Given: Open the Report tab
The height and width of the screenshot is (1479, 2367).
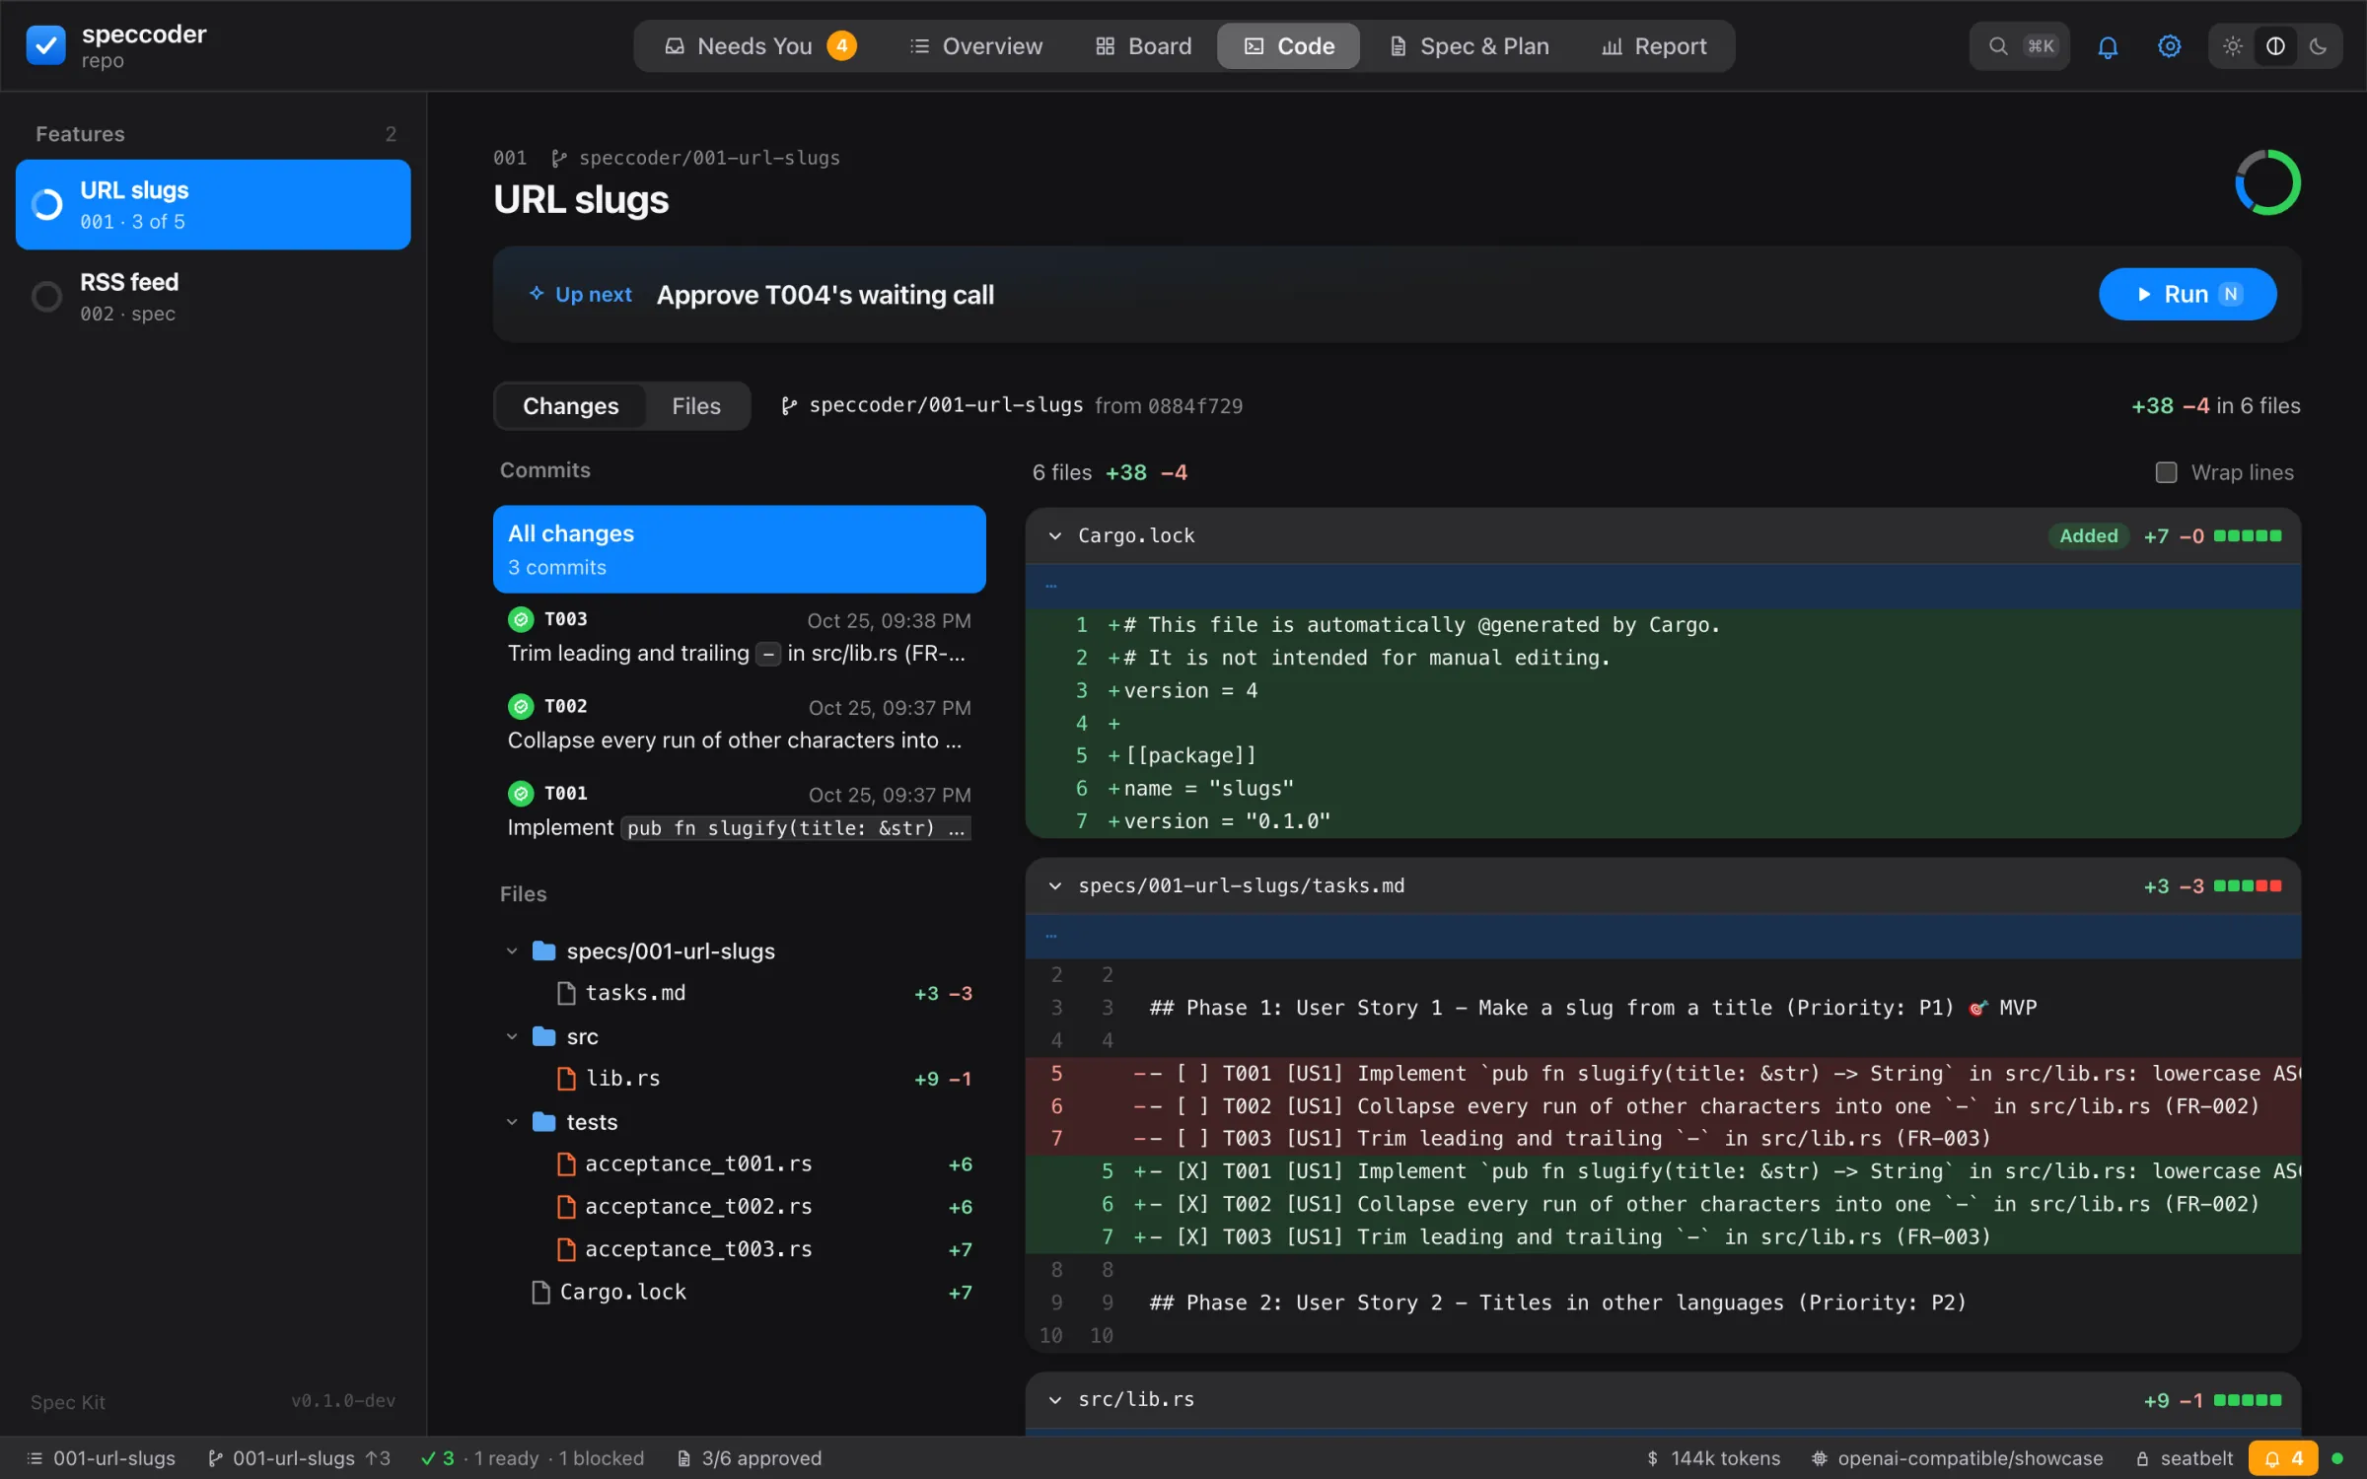Looking at the screenshot, I should [x=1654, y=46].
